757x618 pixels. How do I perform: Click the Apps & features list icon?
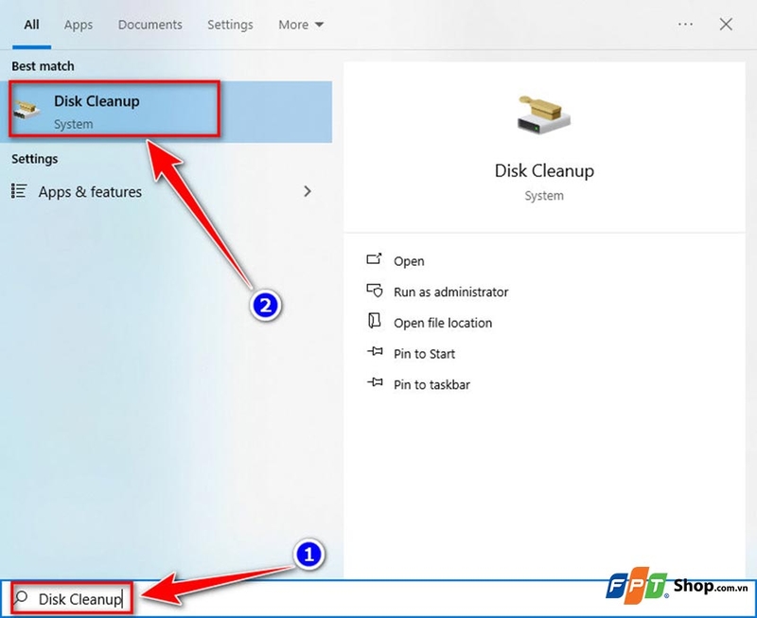(x=19, y=191)
